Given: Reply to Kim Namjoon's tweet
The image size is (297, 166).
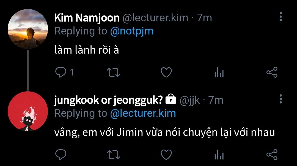Looking at the screenshot, I should tap(60, 72).
